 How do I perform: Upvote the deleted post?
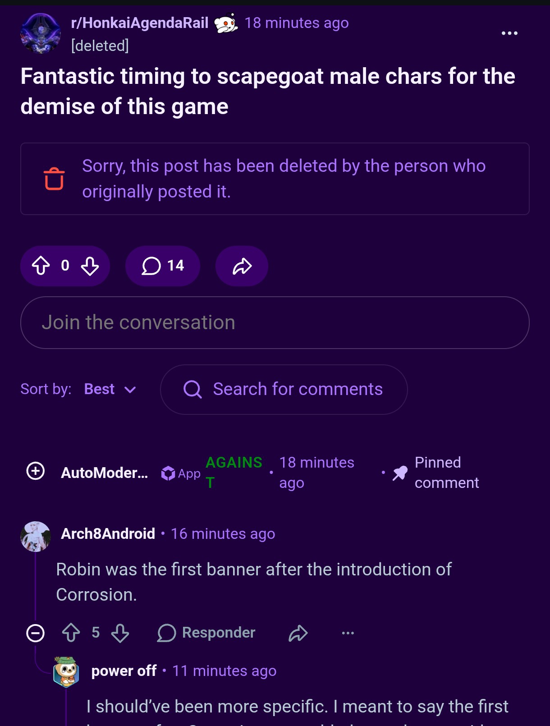click(41, 266)
